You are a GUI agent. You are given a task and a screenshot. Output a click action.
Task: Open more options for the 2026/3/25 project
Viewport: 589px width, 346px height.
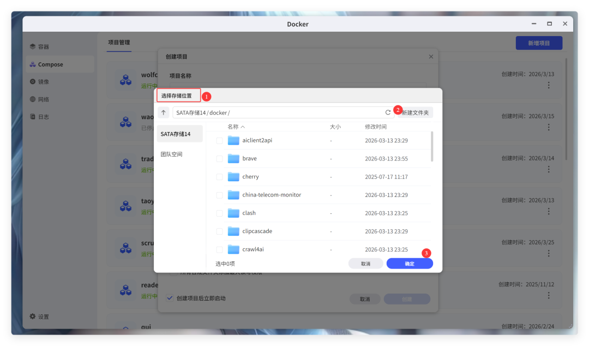pos(549,253)
